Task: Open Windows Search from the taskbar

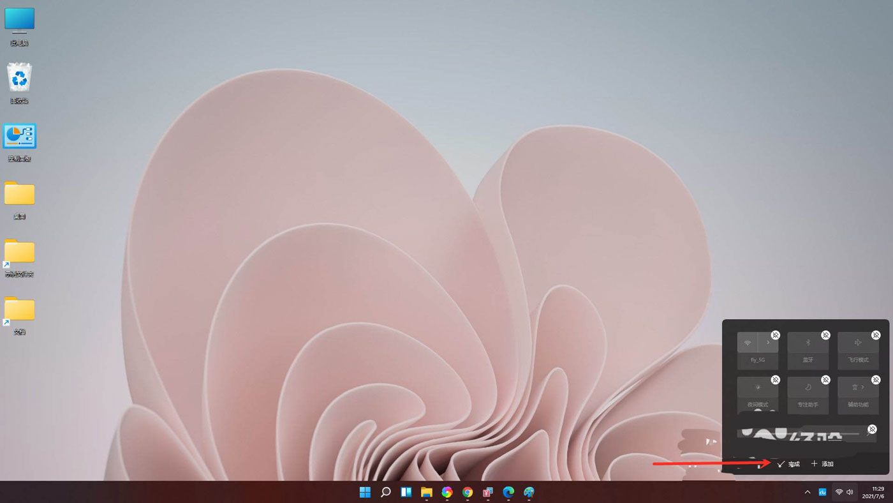Action: 385,492
